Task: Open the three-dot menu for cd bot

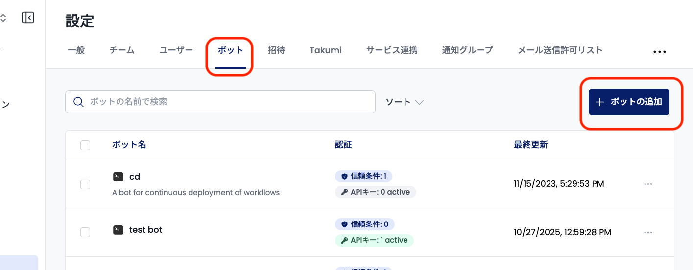Action: click(x=648, y=184)
